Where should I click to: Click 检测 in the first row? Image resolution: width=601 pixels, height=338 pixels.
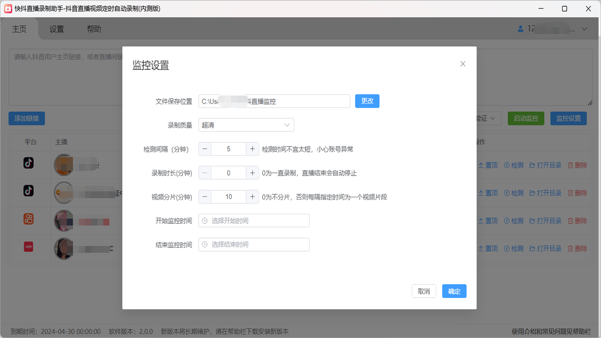pyautogui.click(x=514, y=165)
